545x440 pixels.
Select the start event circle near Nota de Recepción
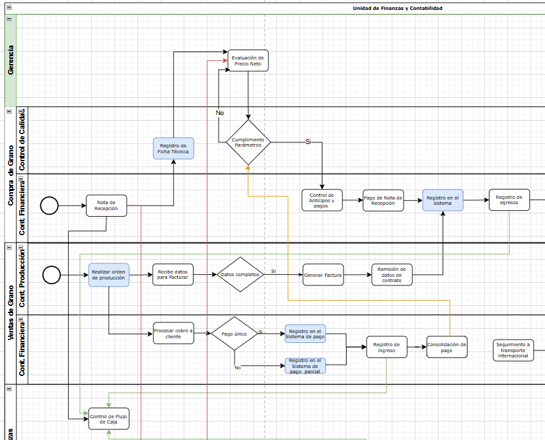(48, 205)
